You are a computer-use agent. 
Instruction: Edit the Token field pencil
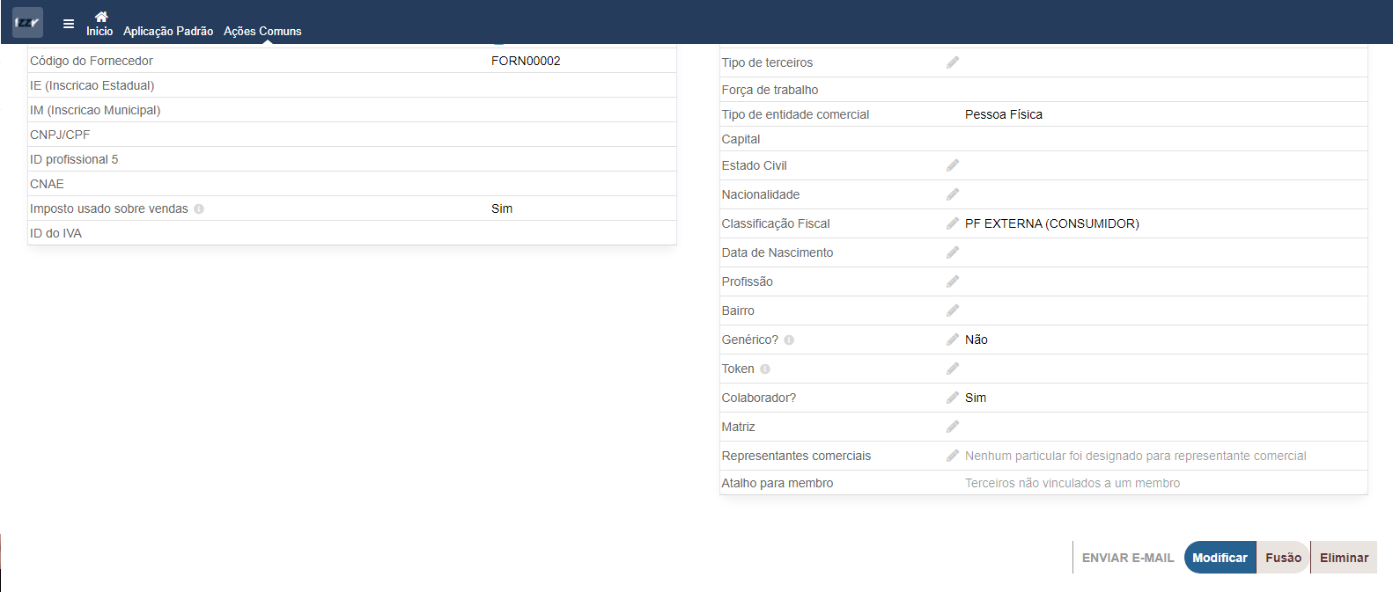click(x=953, y=369)
